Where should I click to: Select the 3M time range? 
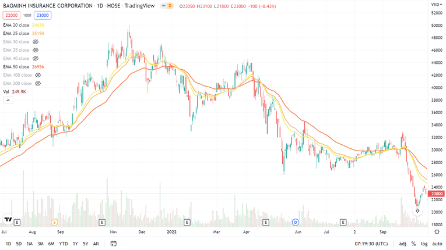point(40,244)
